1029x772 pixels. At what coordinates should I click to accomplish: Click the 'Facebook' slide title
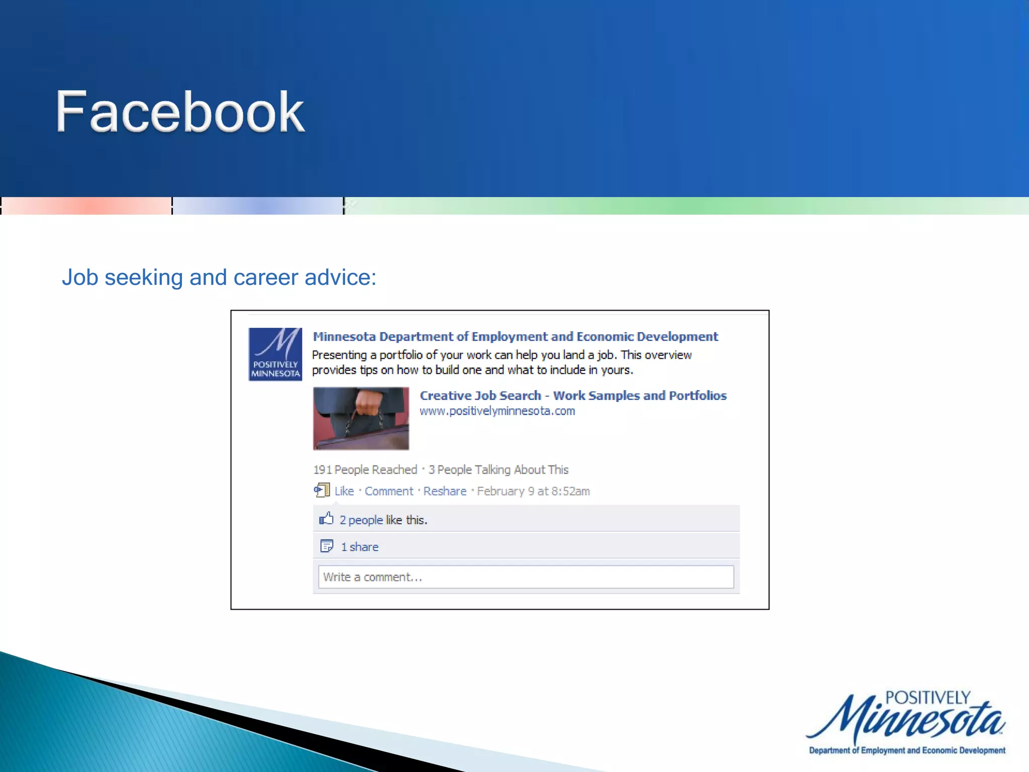click(x=180, y=112)
